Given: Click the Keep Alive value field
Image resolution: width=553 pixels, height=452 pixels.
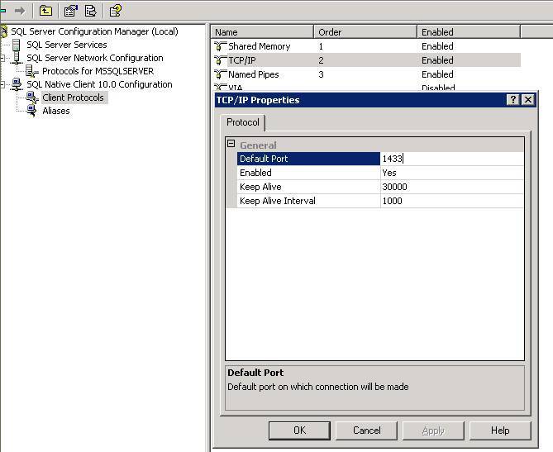Looking at the screenshot, I should (451, 187).
